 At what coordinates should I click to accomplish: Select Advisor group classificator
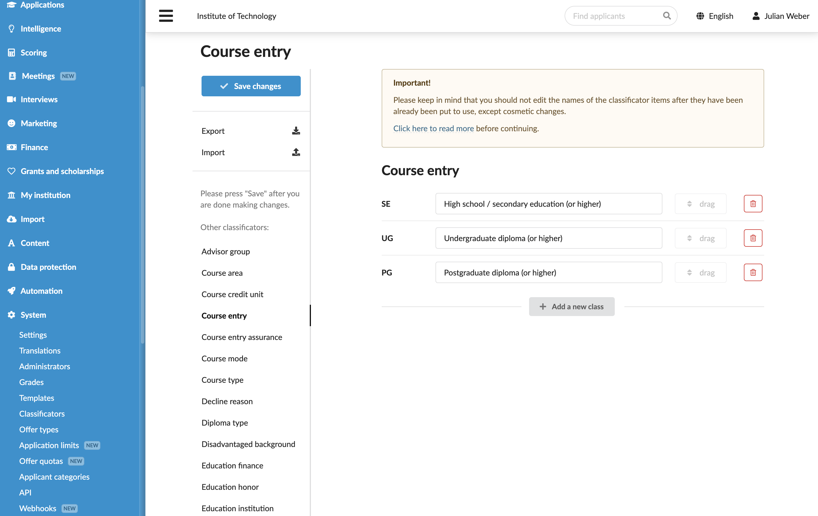(225, 251)
